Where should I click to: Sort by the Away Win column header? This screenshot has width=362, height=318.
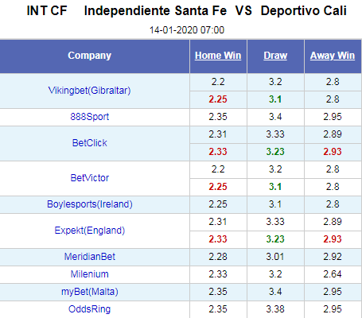tap(333, 56)
